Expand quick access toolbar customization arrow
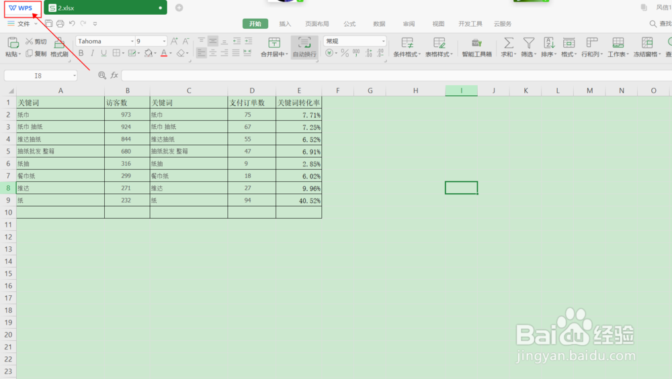 coord(95,24)
